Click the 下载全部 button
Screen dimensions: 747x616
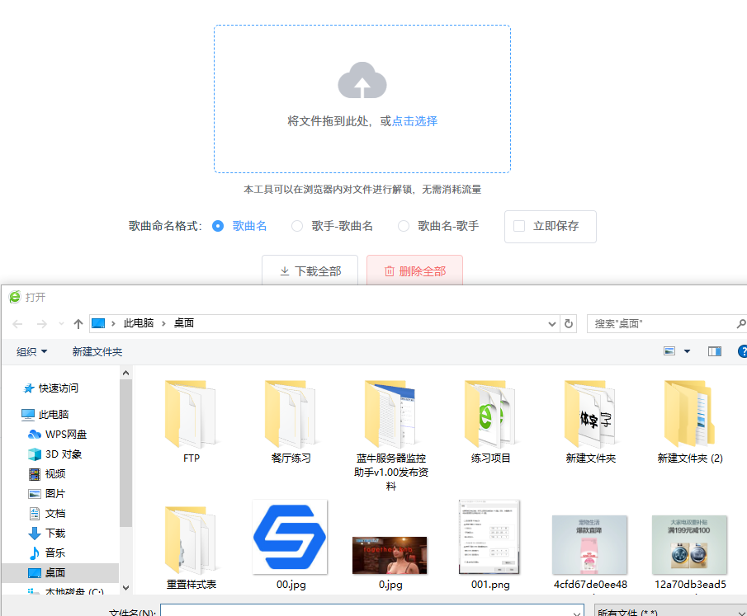click(x=310, y=271)
